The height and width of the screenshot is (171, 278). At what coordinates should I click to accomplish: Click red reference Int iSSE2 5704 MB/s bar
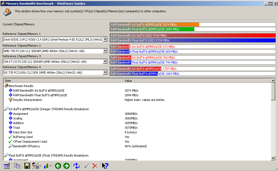pos(192,35)
